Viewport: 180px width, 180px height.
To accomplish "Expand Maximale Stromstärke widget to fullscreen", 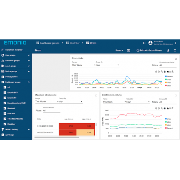I will (96, 96).
